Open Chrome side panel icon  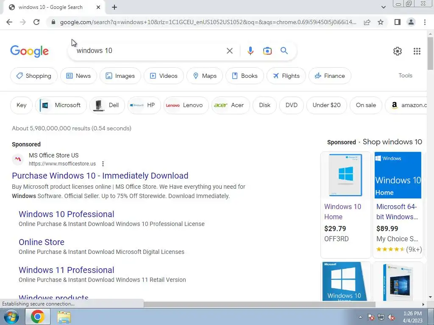(398, 22)
